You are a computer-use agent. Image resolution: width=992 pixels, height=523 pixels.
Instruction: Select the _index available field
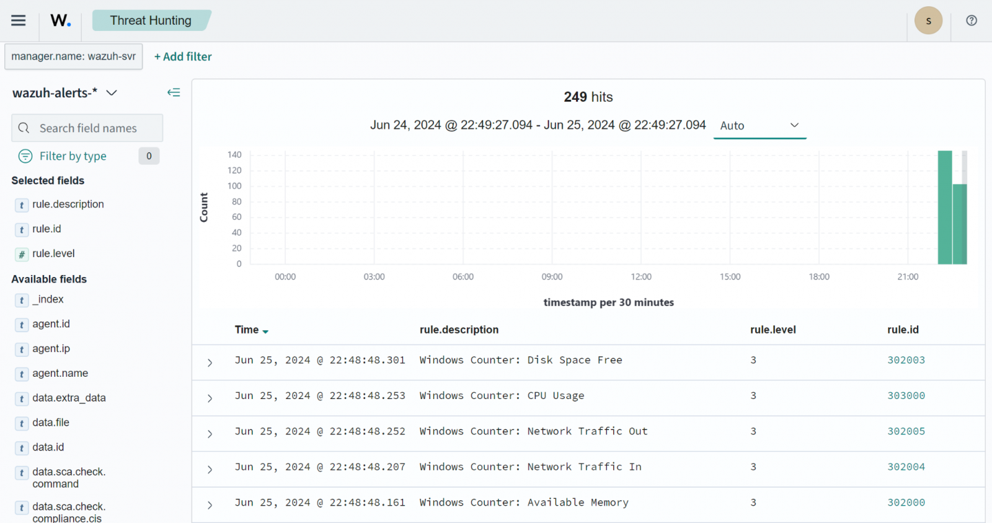pyautogui.click(x=48, y=299)
